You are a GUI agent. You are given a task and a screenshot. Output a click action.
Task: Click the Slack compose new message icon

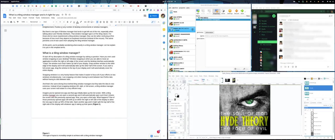click(x=274, y=16)
